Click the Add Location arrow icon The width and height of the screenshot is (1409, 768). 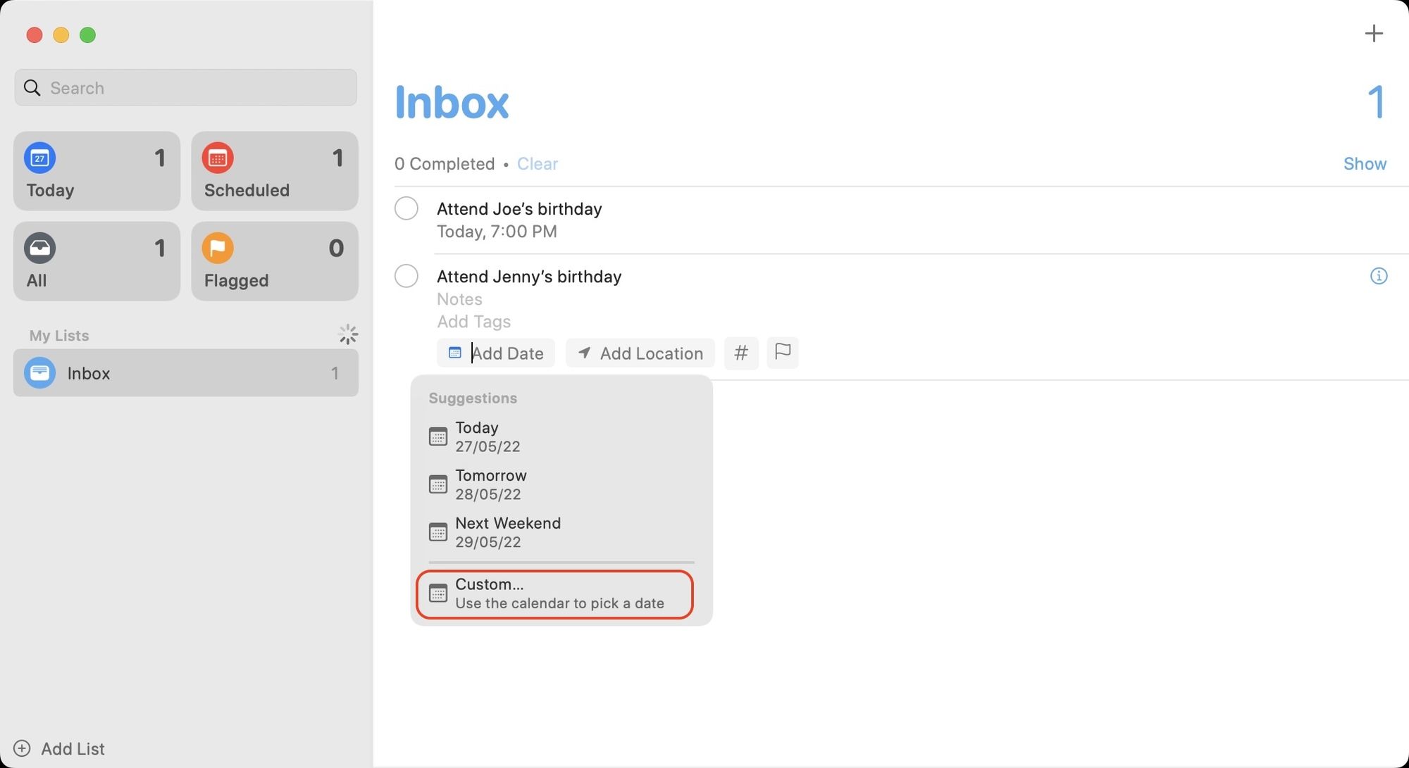pos(584,353)
